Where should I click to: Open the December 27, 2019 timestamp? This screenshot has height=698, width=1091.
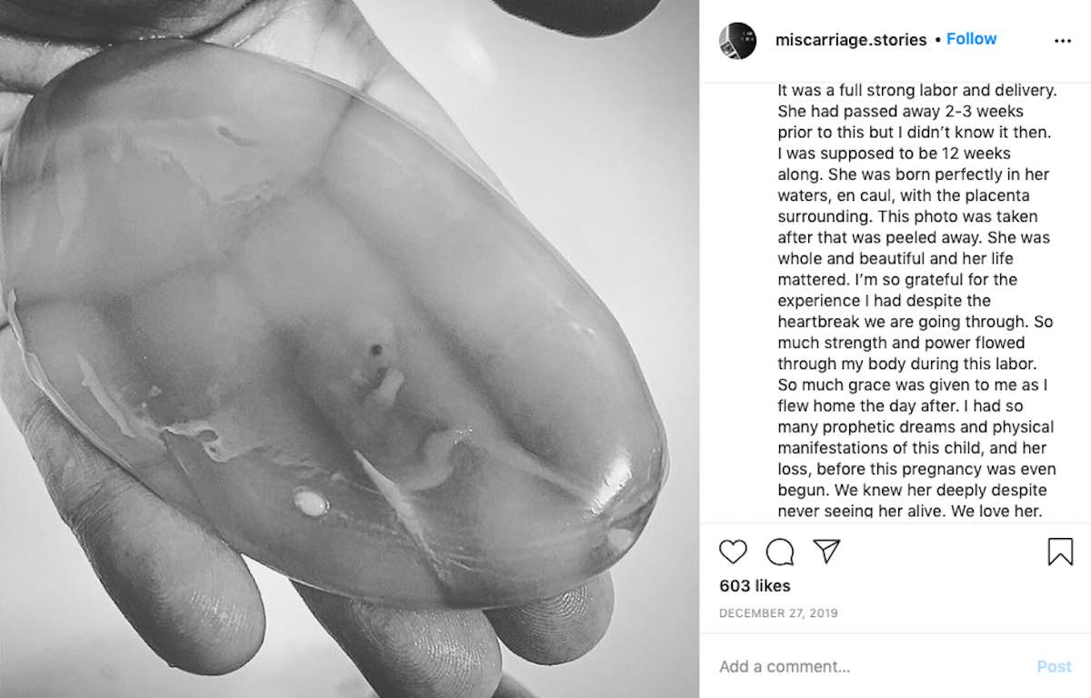pos(778,613)
